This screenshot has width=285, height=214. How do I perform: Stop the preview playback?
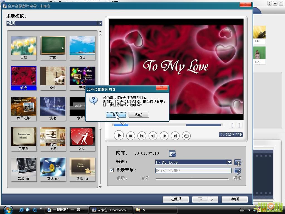[131, 136]
